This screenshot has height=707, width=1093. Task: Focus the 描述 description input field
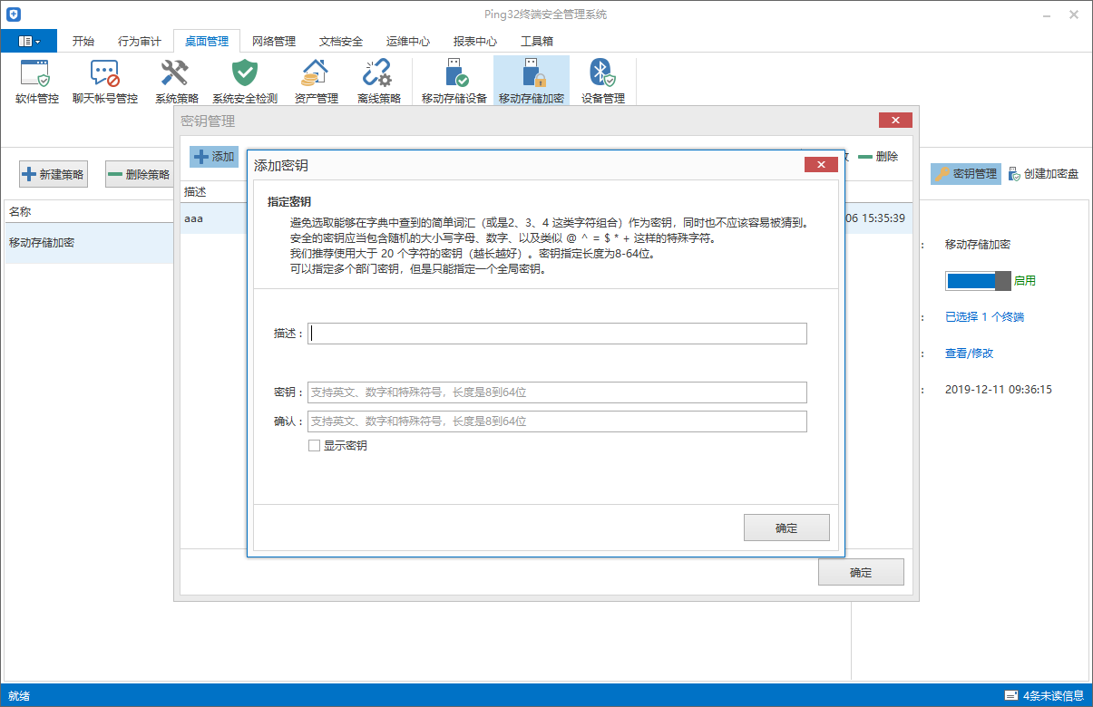click(x=557, y=334)
